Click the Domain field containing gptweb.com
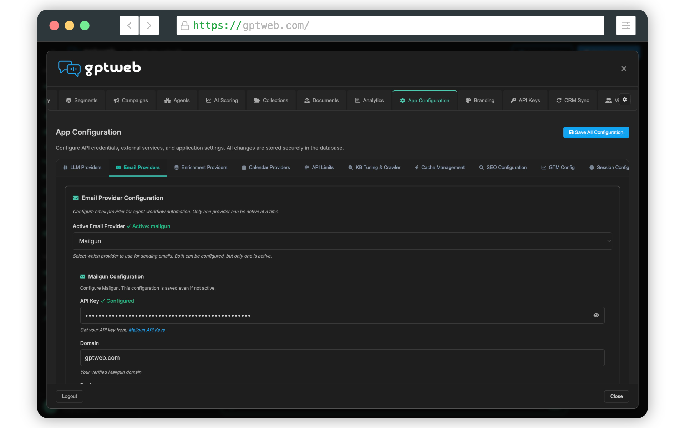The height and width of the screenshot is (428, 685). [342, 357]
